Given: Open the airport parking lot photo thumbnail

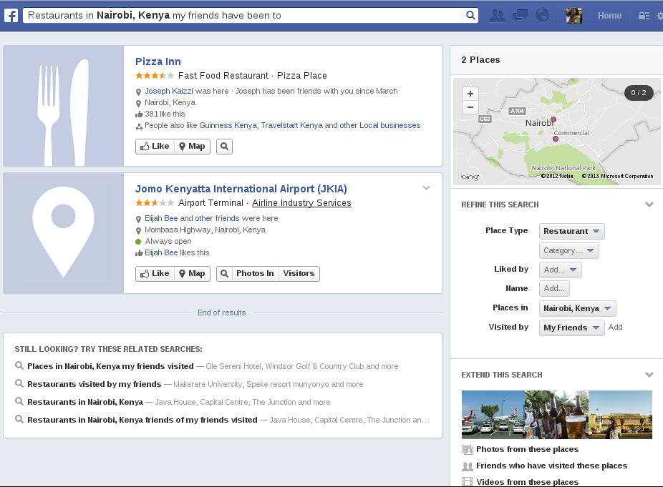Looking at the screenshot, I should 493,415.
